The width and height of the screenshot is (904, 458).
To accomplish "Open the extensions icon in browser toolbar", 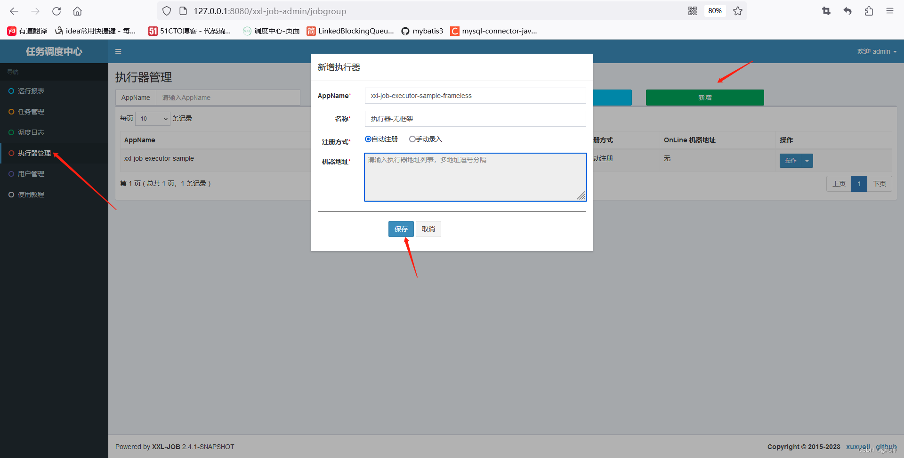I will tap(869, 11).
